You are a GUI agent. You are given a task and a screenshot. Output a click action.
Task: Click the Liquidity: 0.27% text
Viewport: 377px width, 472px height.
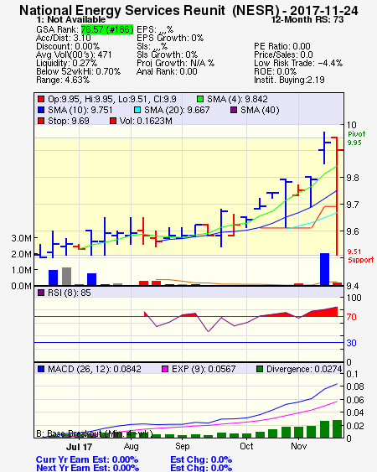pos(66,63)
